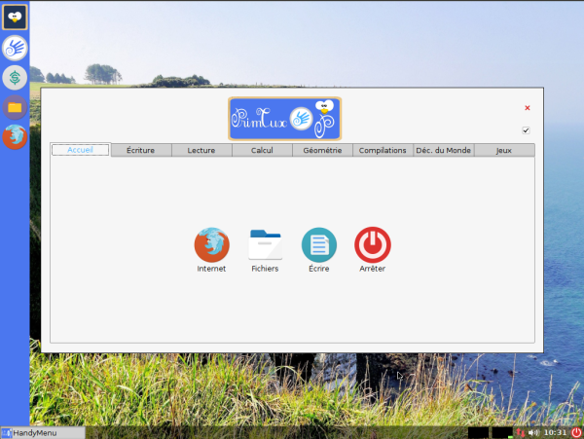Toggle the checkbox below the close button

point(526,130)
